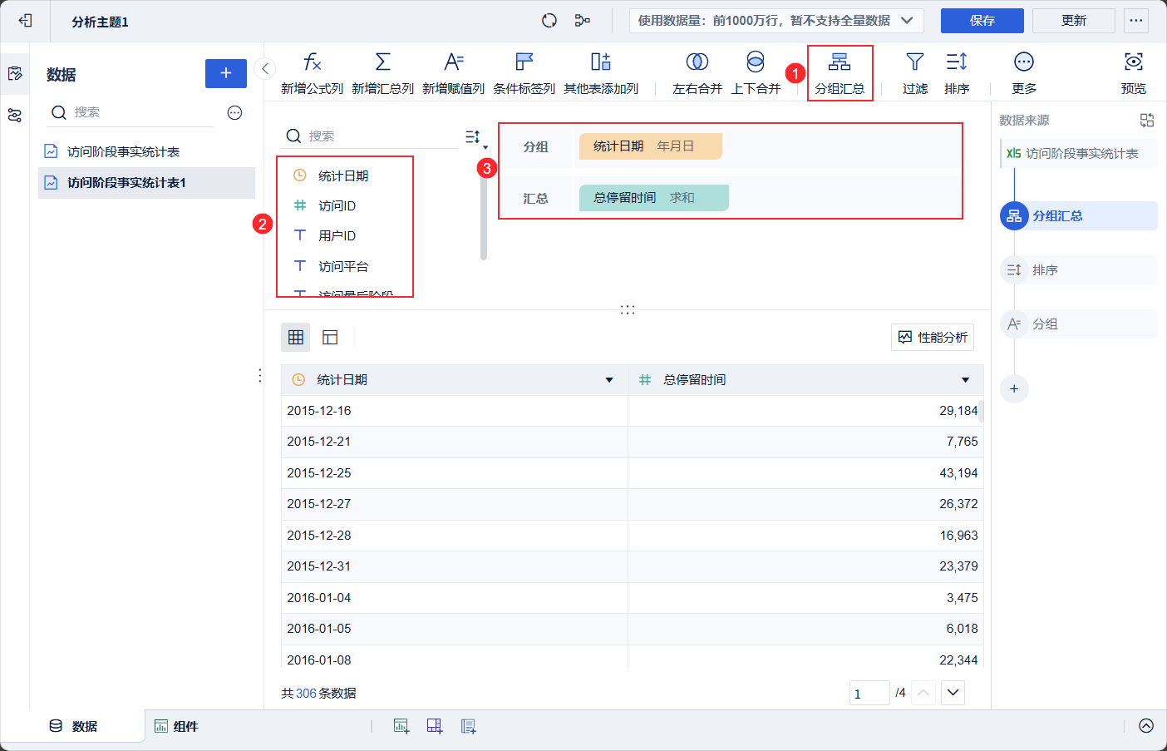Click the 统计日期 年月日 group tag

coord(651,146)
